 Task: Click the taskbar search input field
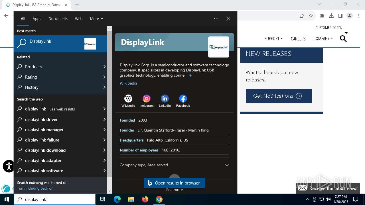coord(55,199)
